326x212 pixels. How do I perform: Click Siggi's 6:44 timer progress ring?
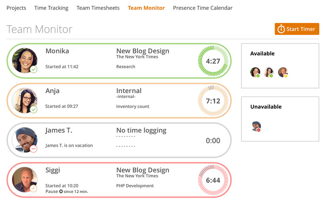coord(213,181)
